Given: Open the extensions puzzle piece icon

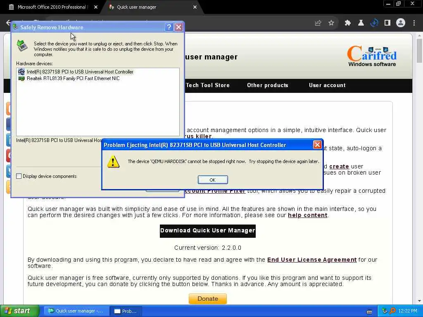Looking at the screenshot, I should [x=348, y=23].
